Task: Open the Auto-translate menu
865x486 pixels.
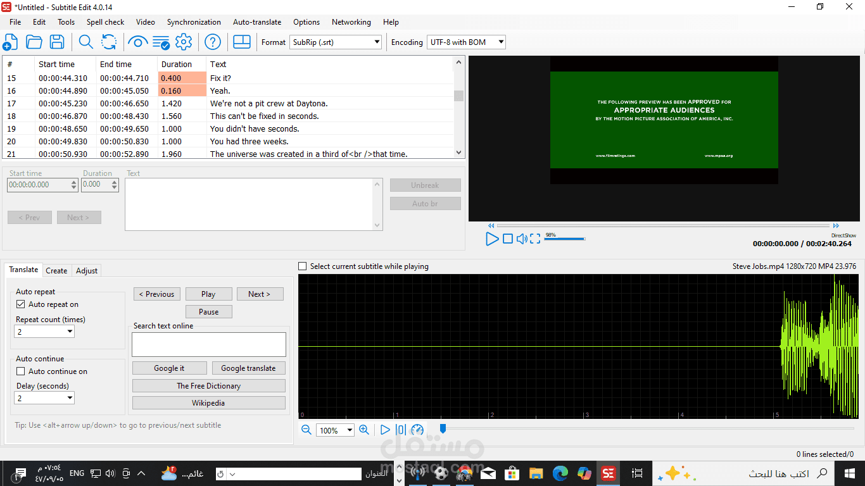Action: pos(257,22)
